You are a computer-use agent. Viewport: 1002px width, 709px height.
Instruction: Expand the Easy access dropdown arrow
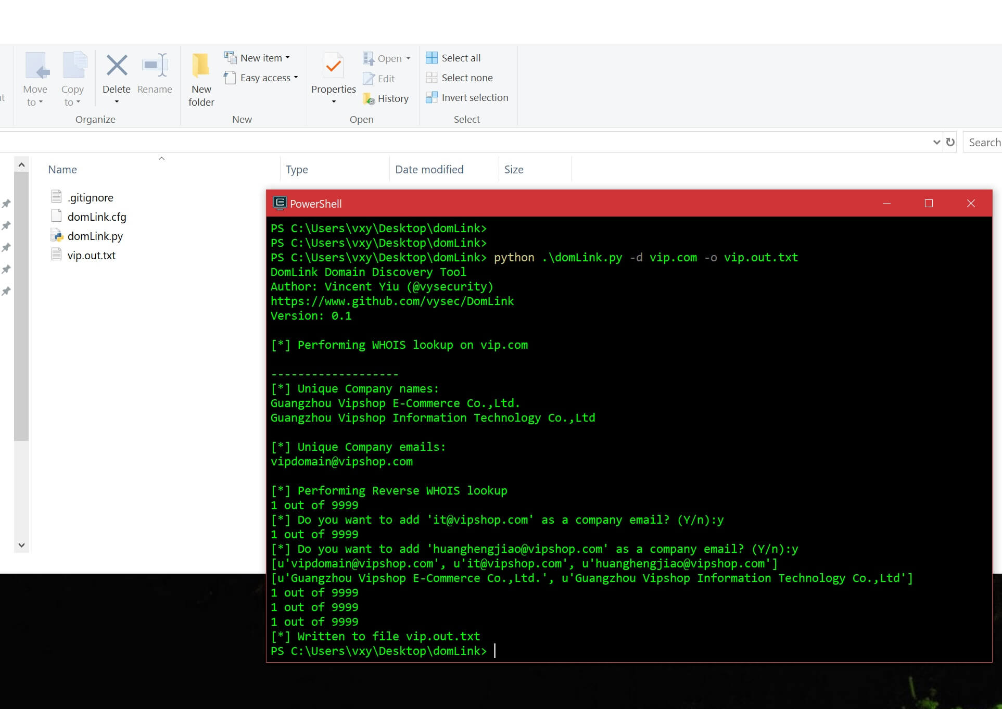click(296, 78)
